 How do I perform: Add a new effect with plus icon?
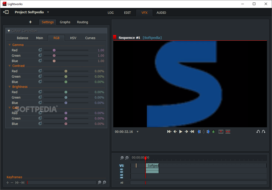[x=30, y=22]
